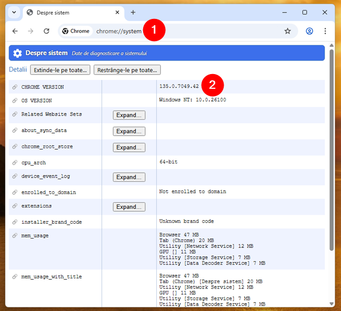Image resolution: width=341 pixels, height=311 pixels.
Task: Click Date de diagnosticare a sistemului subtitle
Action: click(x=109, y=54)
